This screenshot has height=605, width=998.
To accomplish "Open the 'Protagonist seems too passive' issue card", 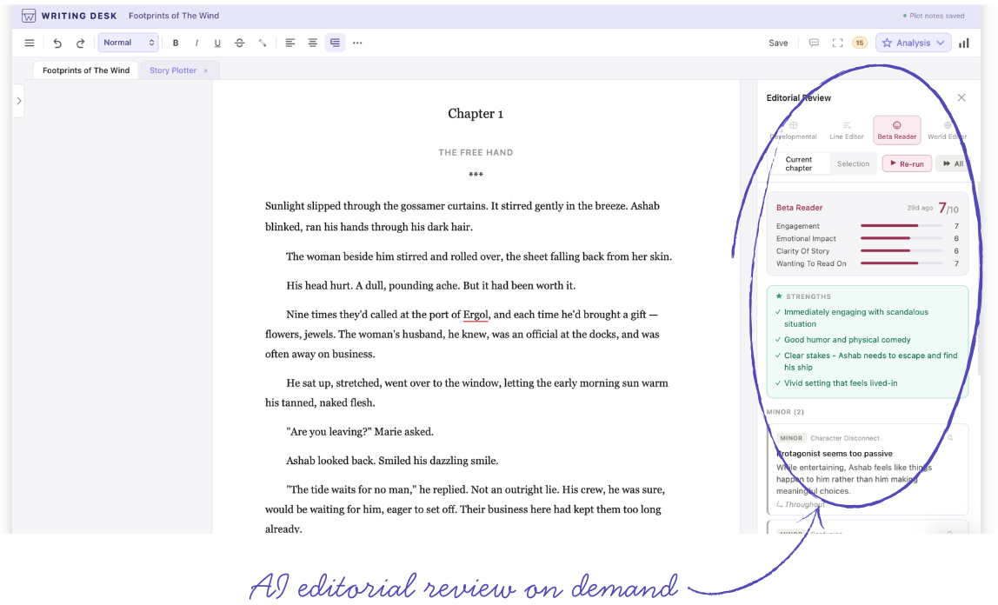I will [x=868, y=469].
